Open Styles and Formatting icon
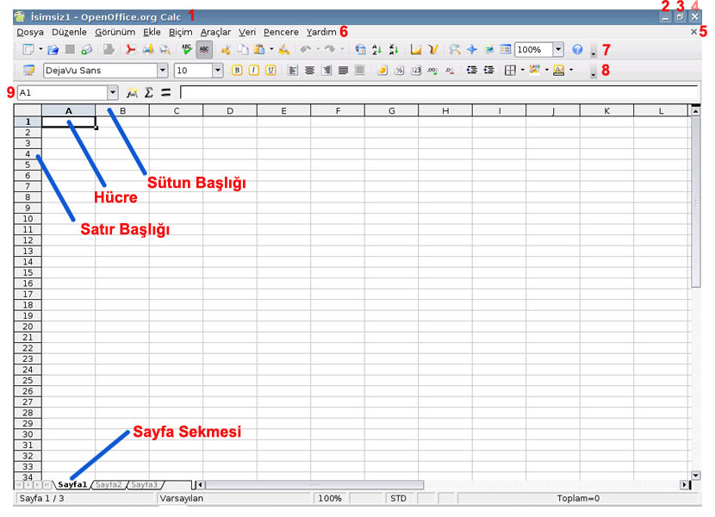 [x=28, y=71]
